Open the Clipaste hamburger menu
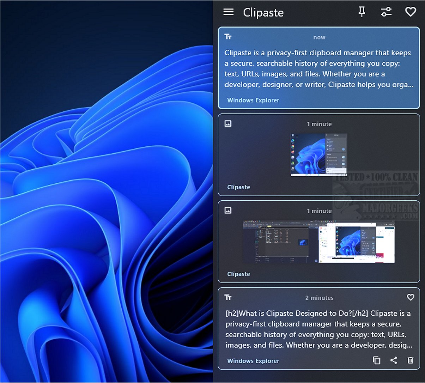 click(x=229, y=12)
